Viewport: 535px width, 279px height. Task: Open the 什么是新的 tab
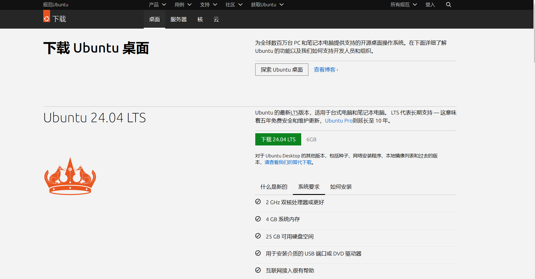[273, 187]
